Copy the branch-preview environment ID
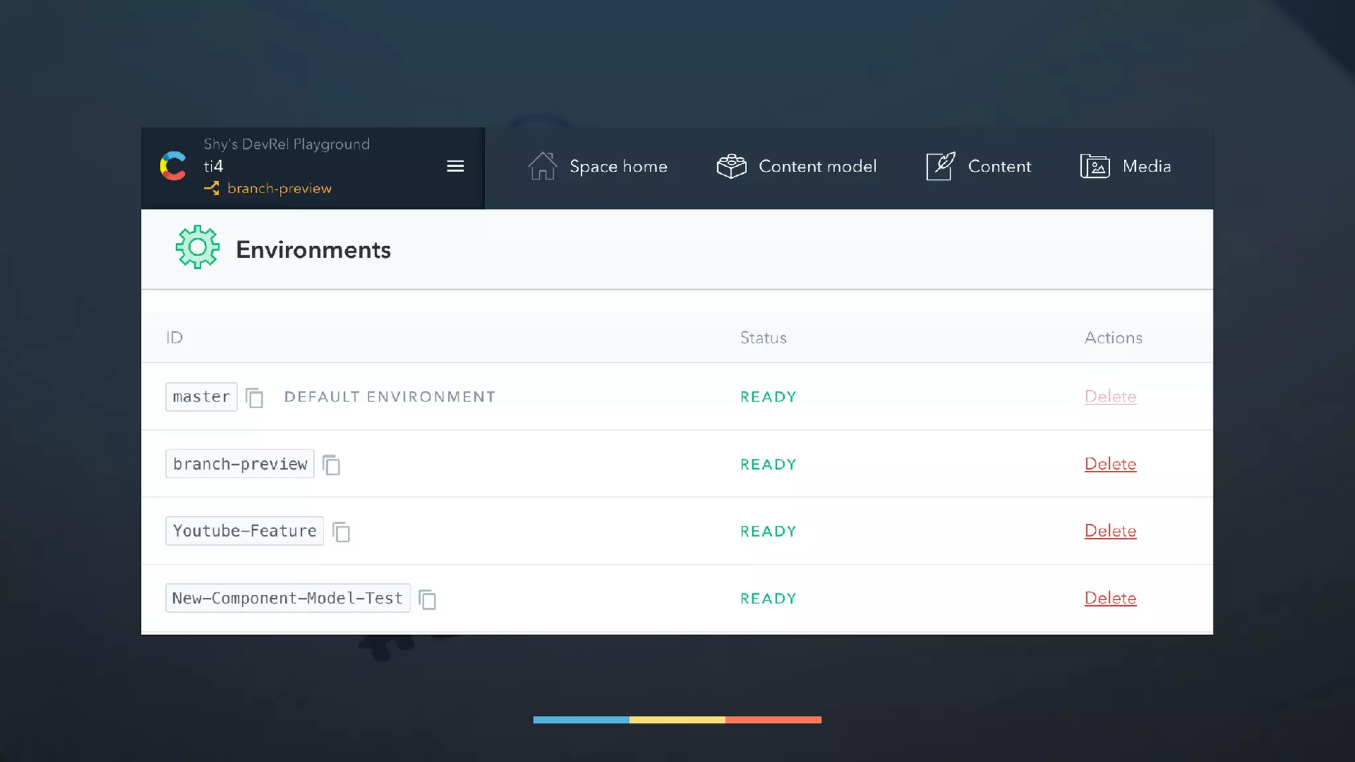This screenshot has height=762, width=1355. [331, 465]
